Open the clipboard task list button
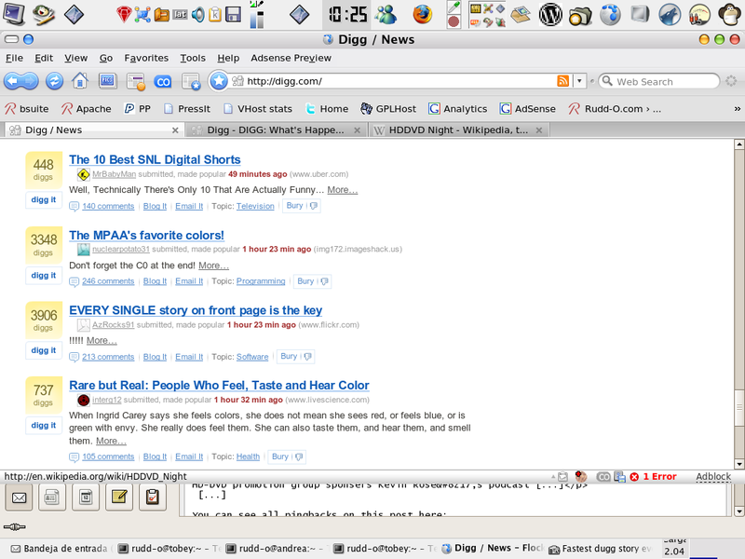Image resolution: width=745 pixels, height=559 pixels. (x=152, y=498)
